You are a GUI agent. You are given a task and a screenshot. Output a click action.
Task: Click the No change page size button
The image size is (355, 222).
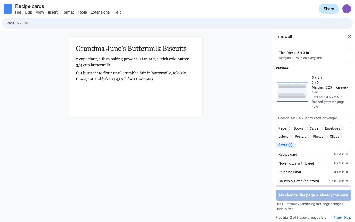(313, 195)
